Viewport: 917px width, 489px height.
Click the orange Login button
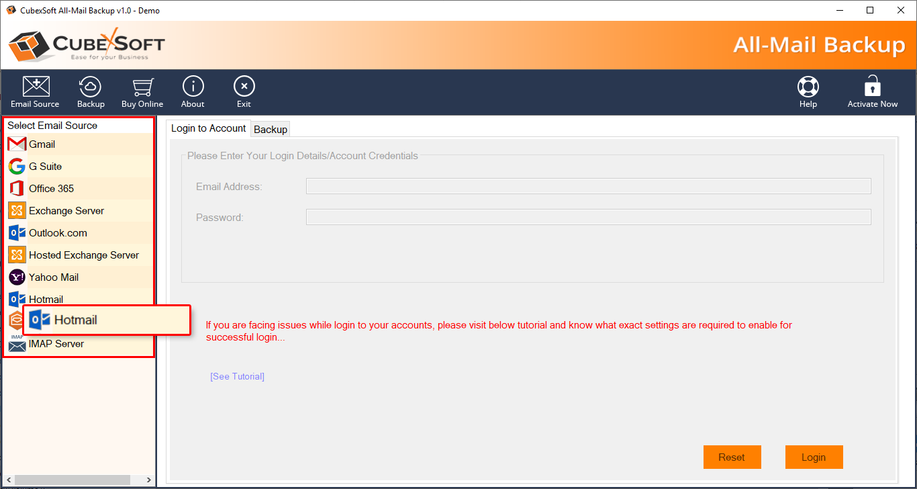click(814, 457)
